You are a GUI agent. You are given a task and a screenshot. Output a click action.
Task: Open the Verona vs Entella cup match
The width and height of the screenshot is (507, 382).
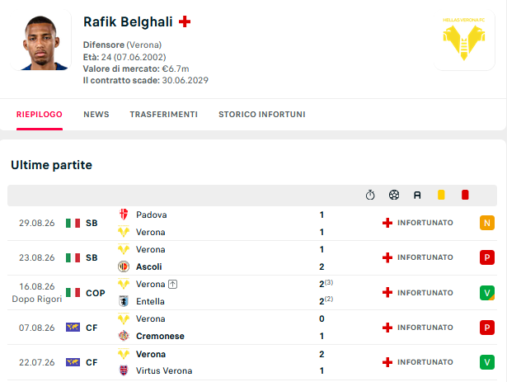coord(252,293)
